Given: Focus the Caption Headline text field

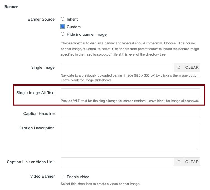Looking at the screenshot, I should coord(130,113).
